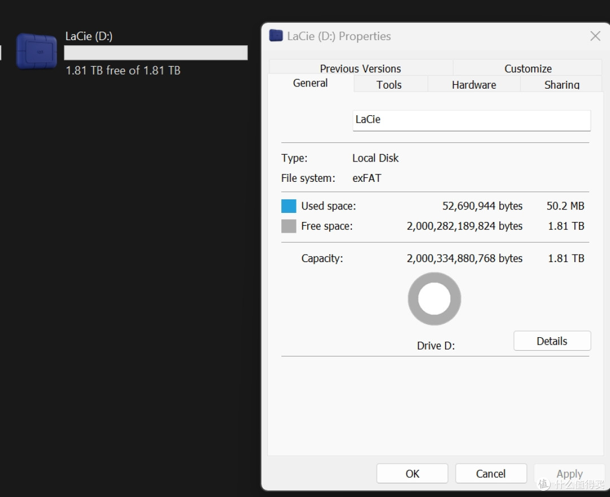The width and height of the screenshot is (610, 497).
Task: Click the 'LaCie (D:)' drive name in Explorer
Action: click(89, 36)
